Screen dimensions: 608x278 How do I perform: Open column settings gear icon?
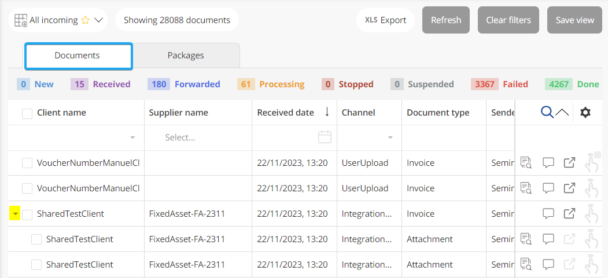coord(585,112)
